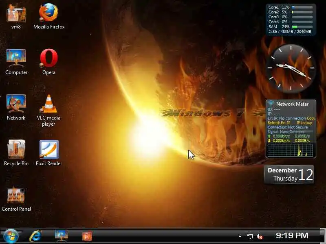The height and width of the screenshot is (244, 326).
Task: Click the Show Desktop strip at taskbar edge
Action: 323,236
